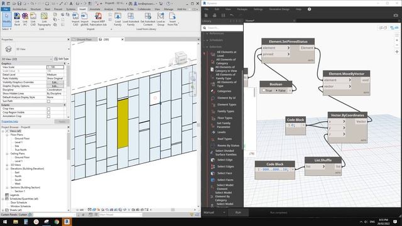Collapse the Elevations (Building Elevation) node
The image size is (402, 226).
[7, 169]
